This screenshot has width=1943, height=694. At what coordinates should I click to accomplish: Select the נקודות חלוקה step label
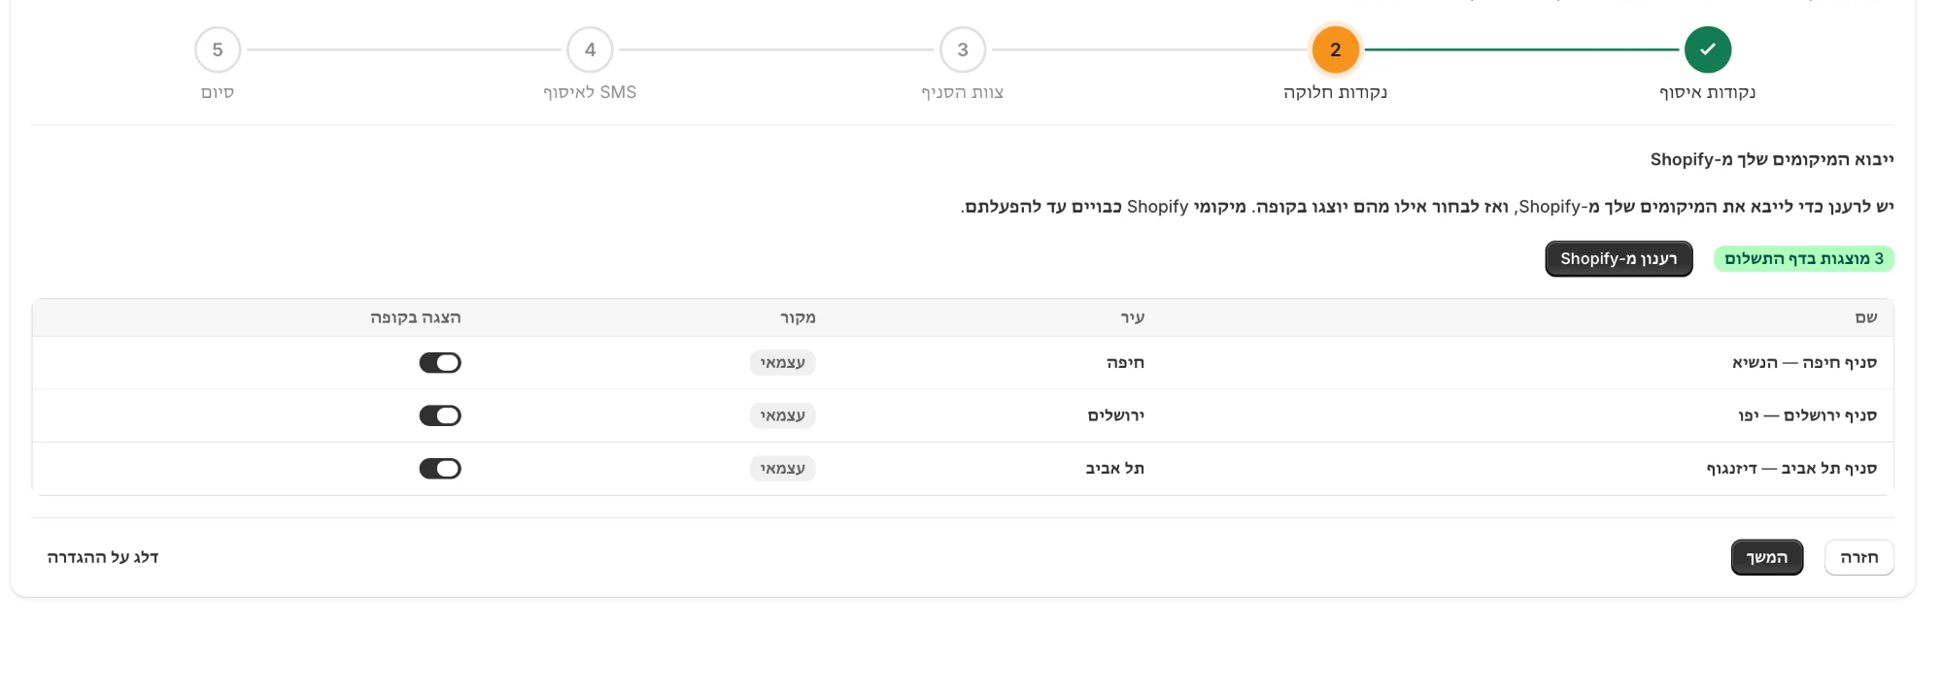[1335, 92]
